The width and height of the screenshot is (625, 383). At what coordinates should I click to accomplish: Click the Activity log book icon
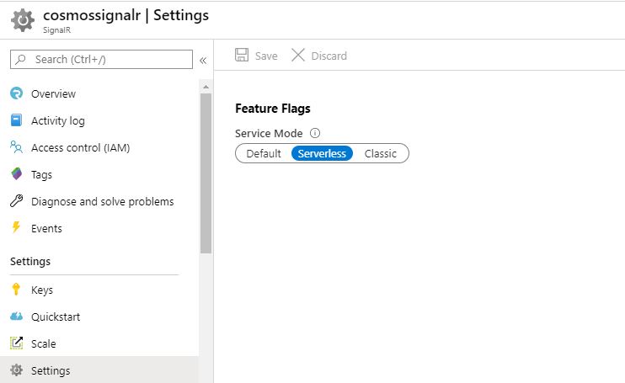tap(16, 120)
